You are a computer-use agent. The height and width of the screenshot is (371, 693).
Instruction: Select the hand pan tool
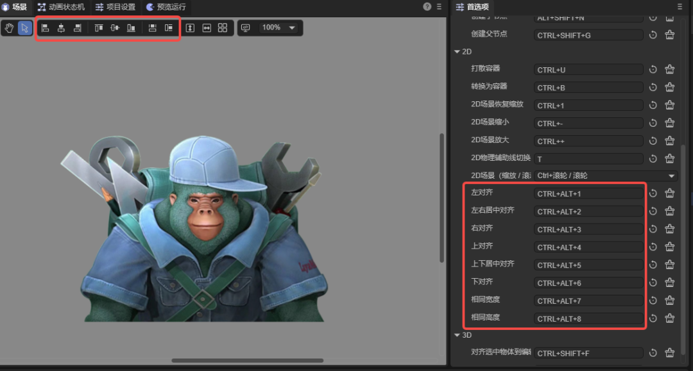point(9,28)
